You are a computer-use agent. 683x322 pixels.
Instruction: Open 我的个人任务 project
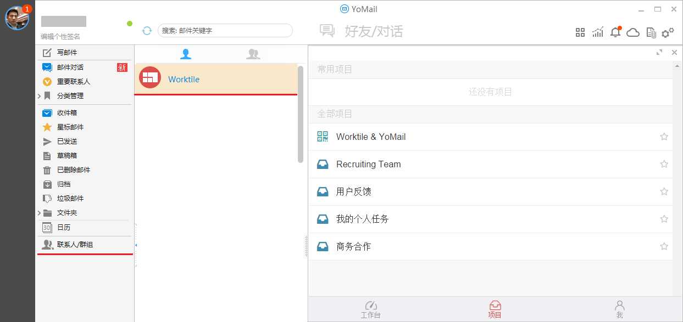tap(490, 219)
